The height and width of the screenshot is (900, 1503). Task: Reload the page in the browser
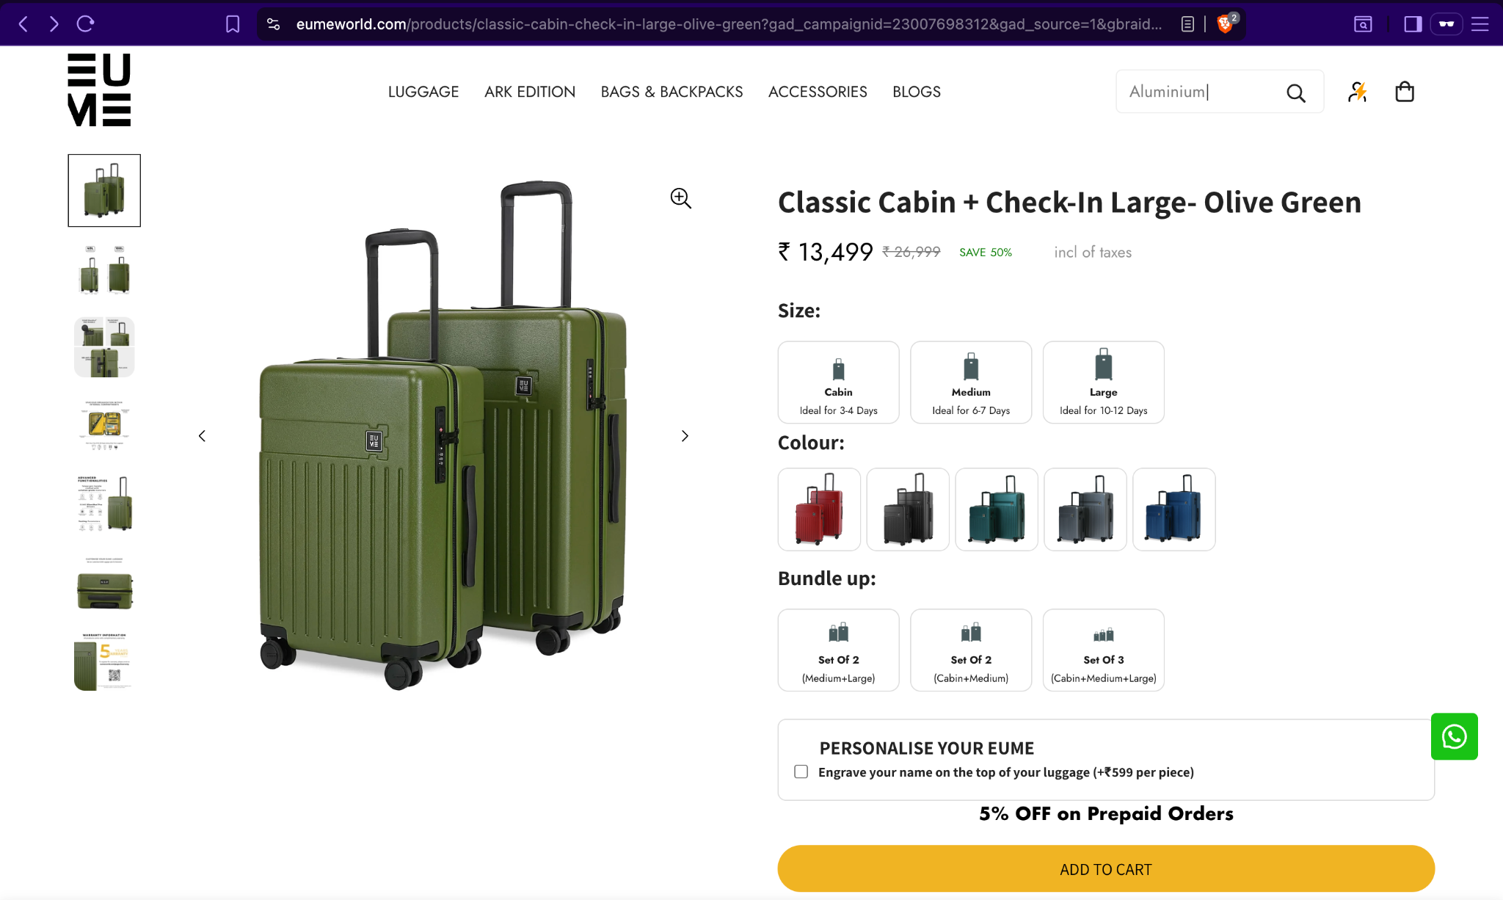86,24
